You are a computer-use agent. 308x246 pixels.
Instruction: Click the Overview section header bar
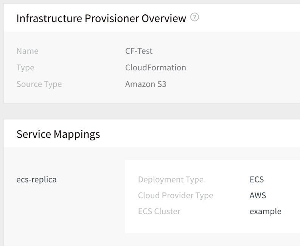[x=152, y=18]
